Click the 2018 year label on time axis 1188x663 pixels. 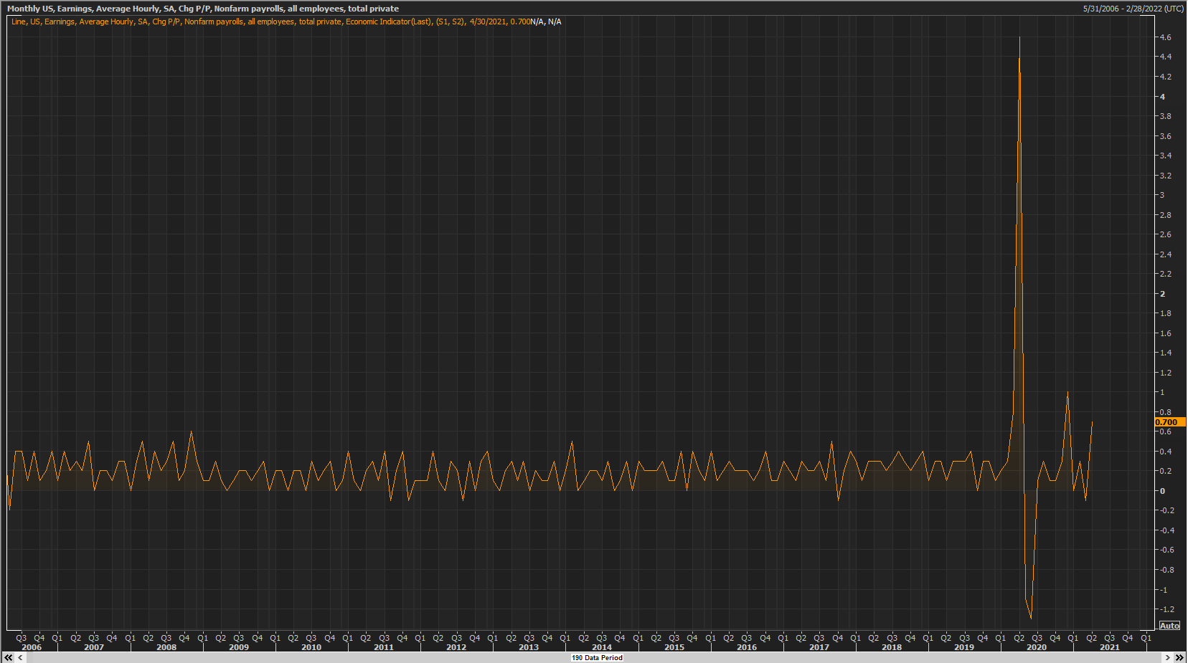(x=892, y=647)
